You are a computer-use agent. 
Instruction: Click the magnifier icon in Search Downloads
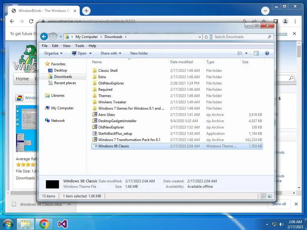[270, 37]
